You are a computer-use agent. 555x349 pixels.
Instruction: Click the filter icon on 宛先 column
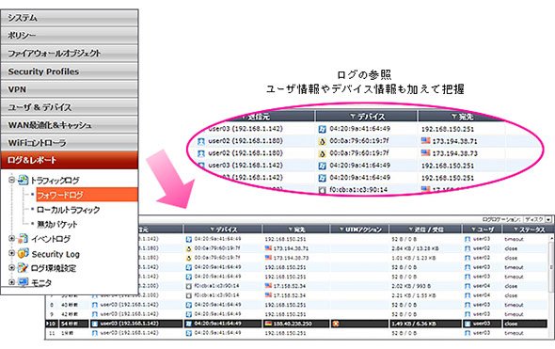click(291, 230)
